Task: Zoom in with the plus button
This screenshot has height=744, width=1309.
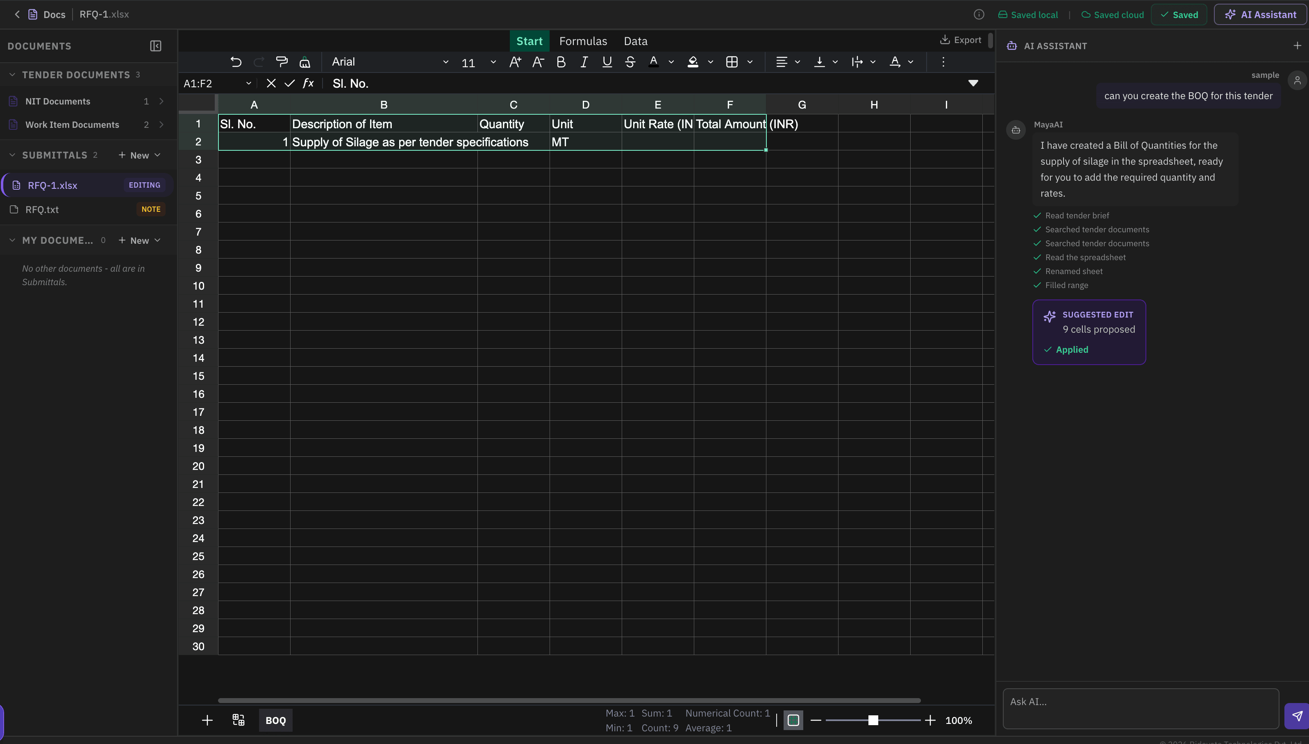Action: click(x=930, y=721)
